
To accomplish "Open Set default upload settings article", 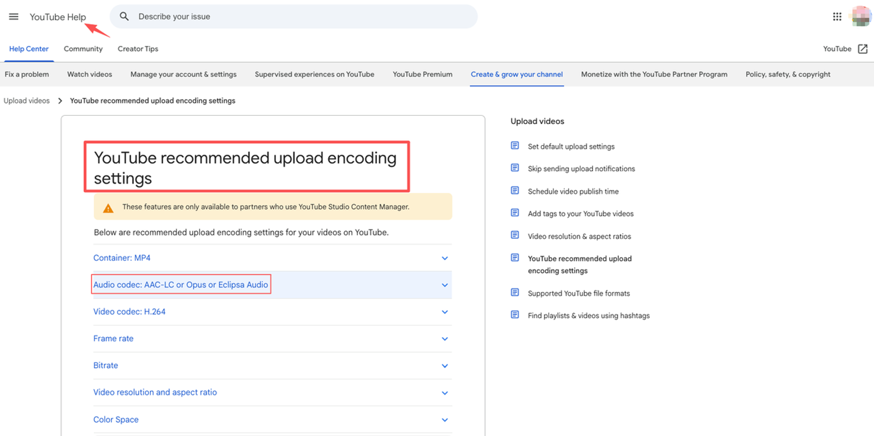I will tap(571, 146).
